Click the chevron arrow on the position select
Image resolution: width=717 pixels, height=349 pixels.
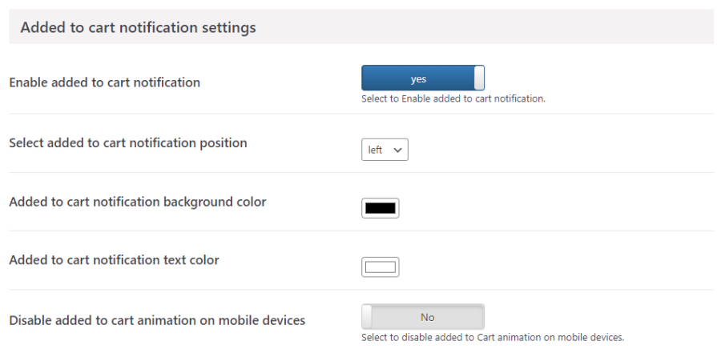(x=398, y=150)
